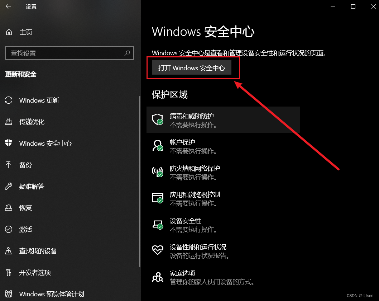Click the Windows 安全中心 shield icon in sidebar
Image resolution: width=379 pixels, height=301 pixels.
tap(9, 143)
